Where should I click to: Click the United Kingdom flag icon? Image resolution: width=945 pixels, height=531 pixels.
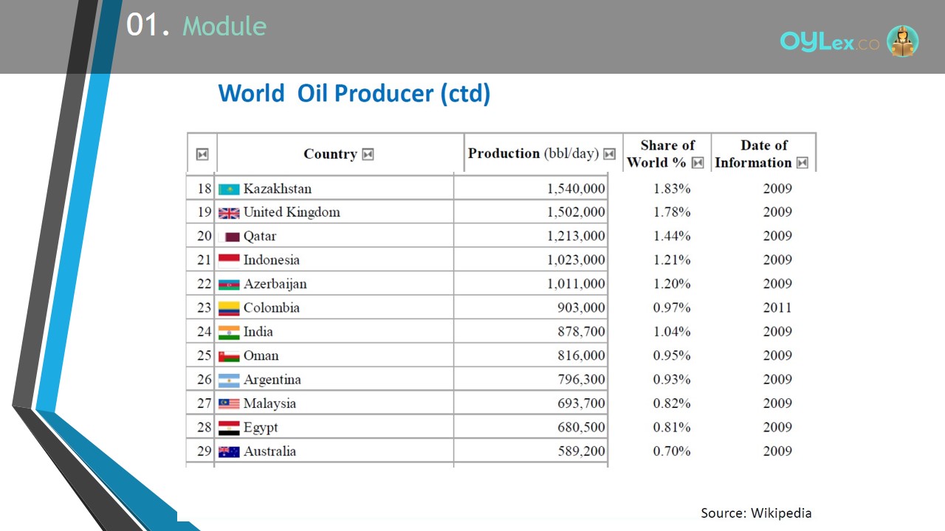tap(229, 213)
